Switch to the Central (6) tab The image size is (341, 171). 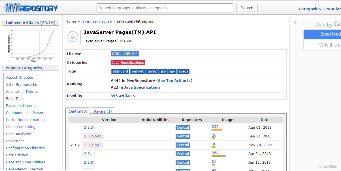(x=78, y=111)
